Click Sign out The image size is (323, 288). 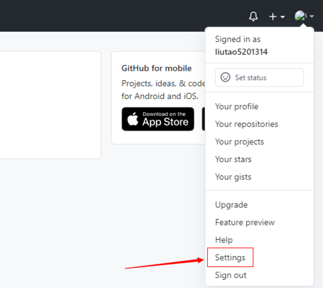[231, 275]
